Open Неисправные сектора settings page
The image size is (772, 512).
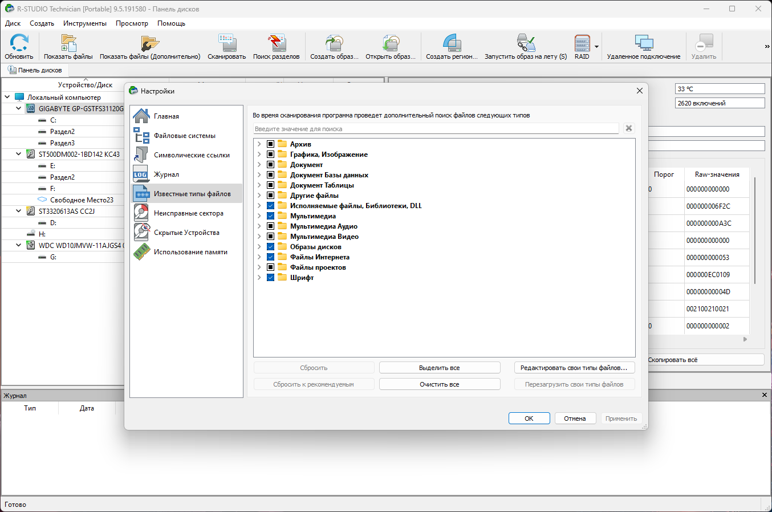pyautogui.click(x=186, y=213)
